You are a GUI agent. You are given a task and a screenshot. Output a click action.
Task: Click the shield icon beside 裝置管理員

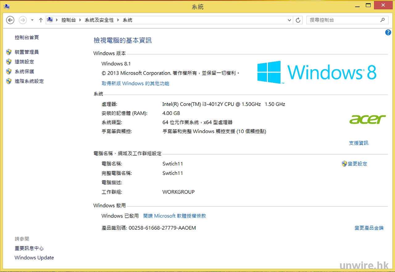point(9,52)
